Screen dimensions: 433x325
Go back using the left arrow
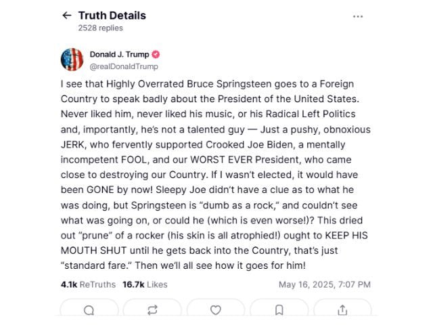point(66,16)
